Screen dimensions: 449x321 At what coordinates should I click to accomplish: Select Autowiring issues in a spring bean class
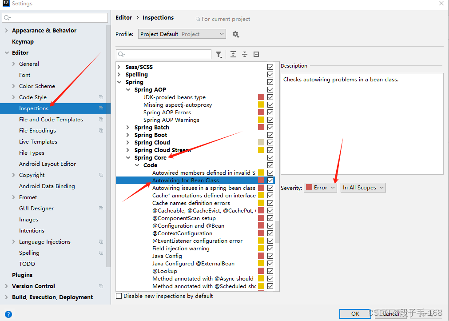[x=203, y=188]
